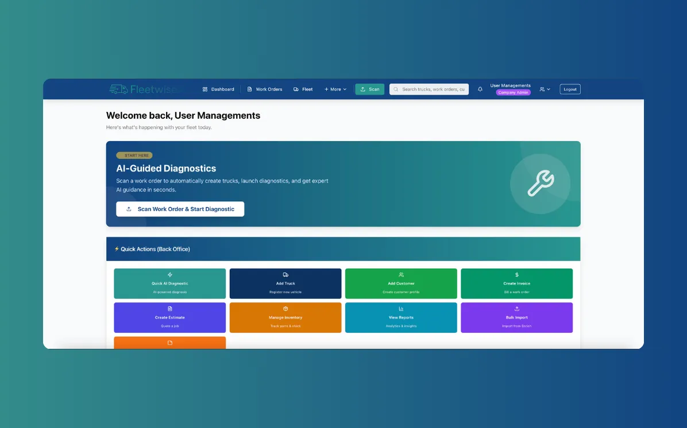Go to the Dashboard from the navbar

(218, 89)
